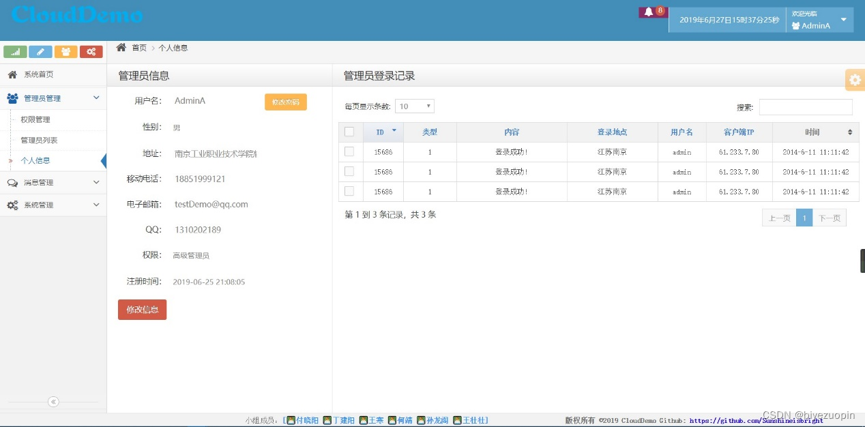Click the QQ avatar icon of 付晓阳
Image resolution: width=865 pixels, height=427 pixels.
(291, 420)
